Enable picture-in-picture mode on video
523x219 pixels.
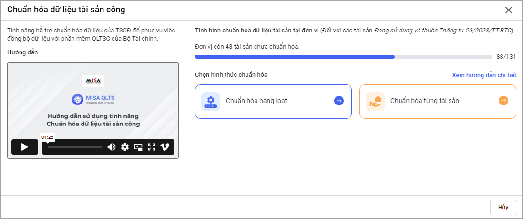tap(138, 147)
